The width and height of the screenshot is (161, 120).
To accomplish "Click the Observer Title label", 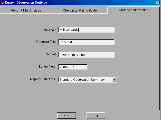I will [x=46, y=42].
